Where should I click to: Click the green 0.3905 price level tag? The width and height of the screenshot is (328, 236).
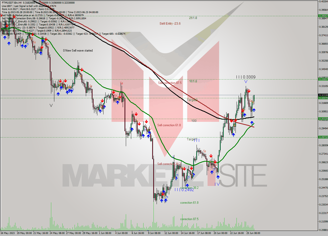(x=323, y=16)
